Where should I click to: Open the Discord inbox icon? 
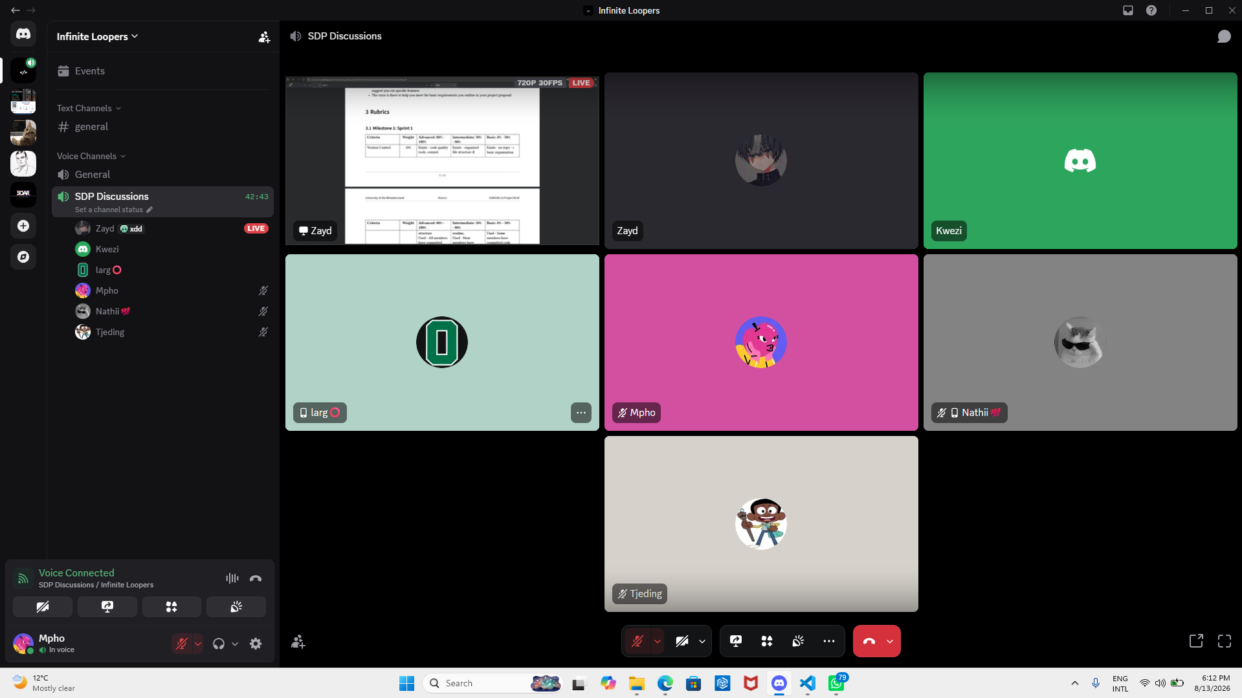(1128, 10)
